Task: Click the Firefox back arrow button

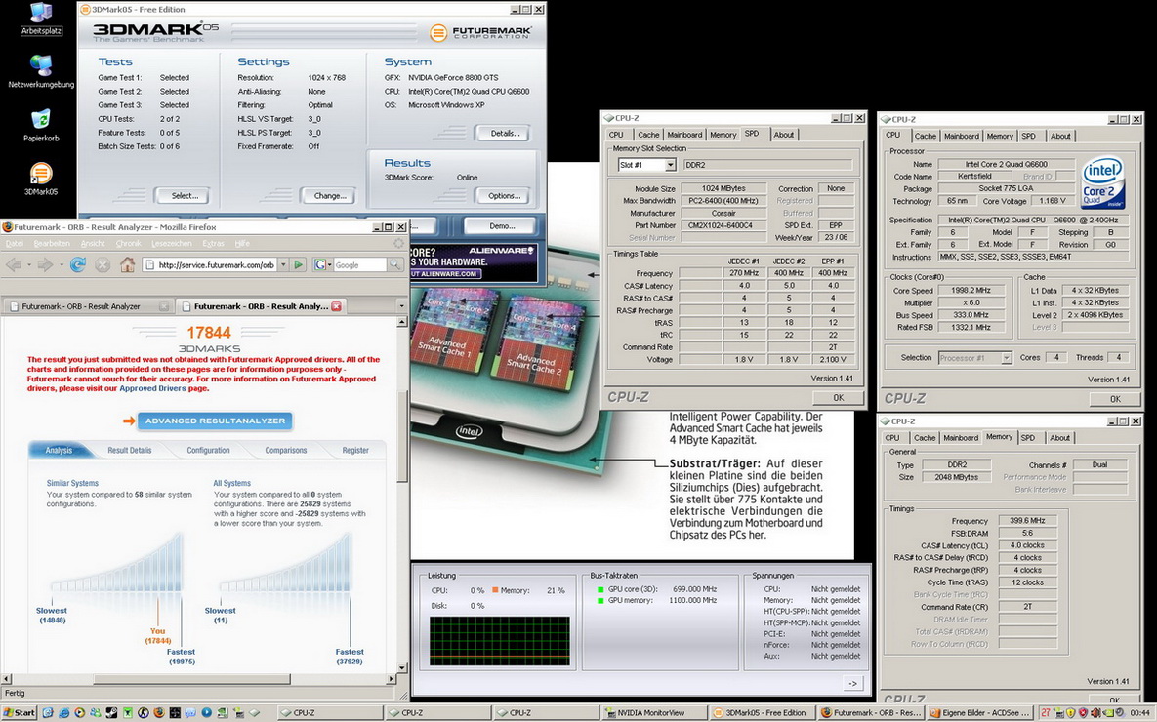Action: click(14, 264)
